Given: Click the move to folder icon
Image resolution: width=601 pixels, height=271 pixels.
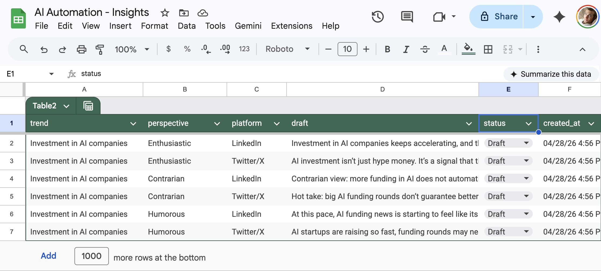Looking at the screenshot, I should (184, 13).
